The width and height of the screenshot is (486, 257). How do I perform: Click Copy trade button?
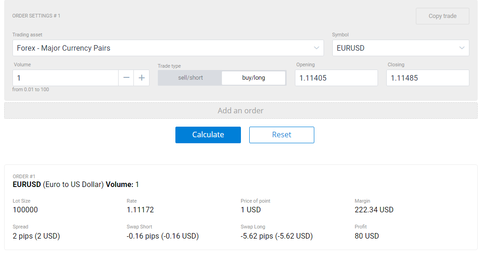[442, 16]
